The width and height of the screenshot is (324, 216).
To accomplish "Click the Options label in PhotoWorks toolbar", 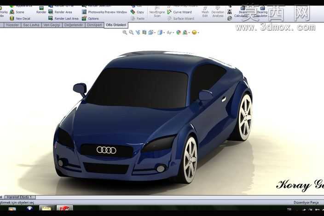I will click(x=93, y=18).
